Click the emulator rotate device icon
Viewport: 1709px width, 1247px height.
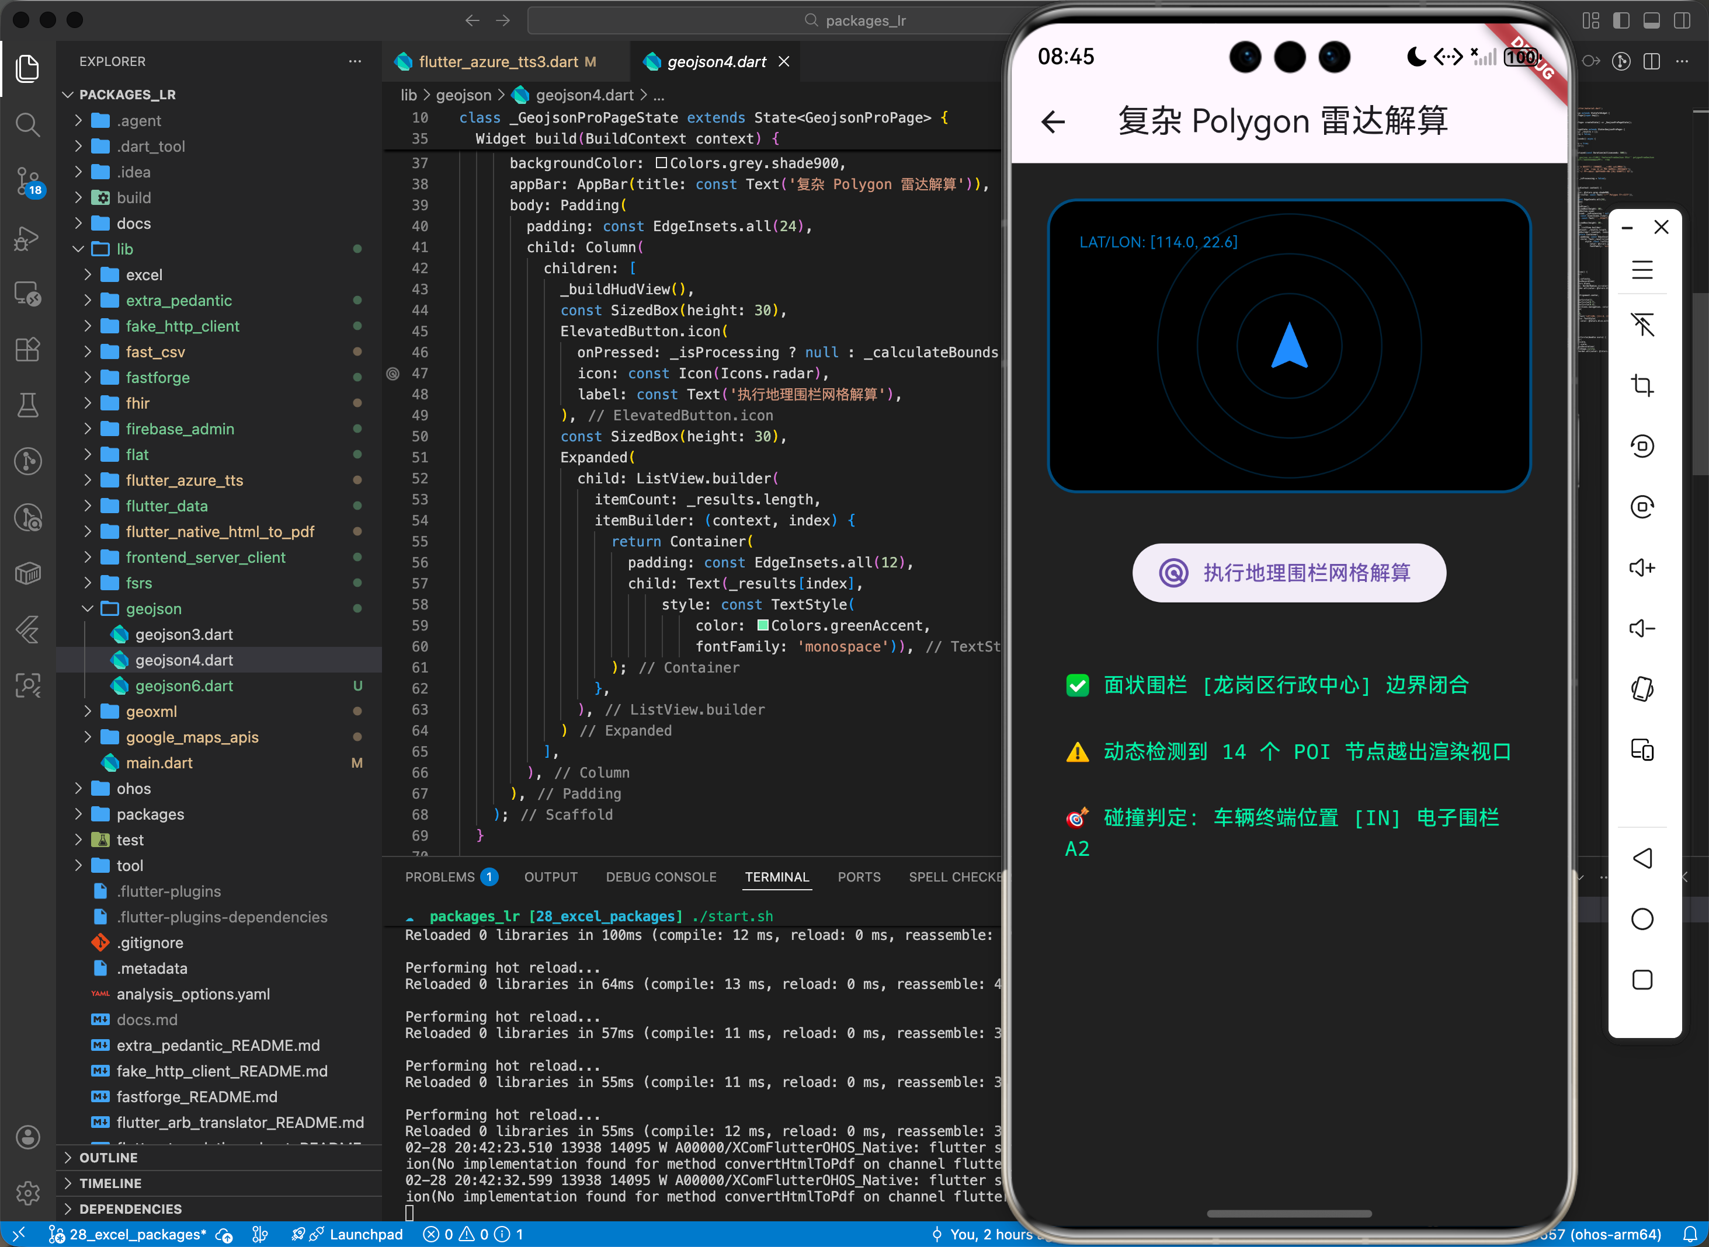[1642, 689]
